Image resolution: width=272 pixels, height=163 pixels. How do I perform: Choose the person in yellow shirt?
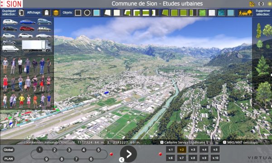22,101
